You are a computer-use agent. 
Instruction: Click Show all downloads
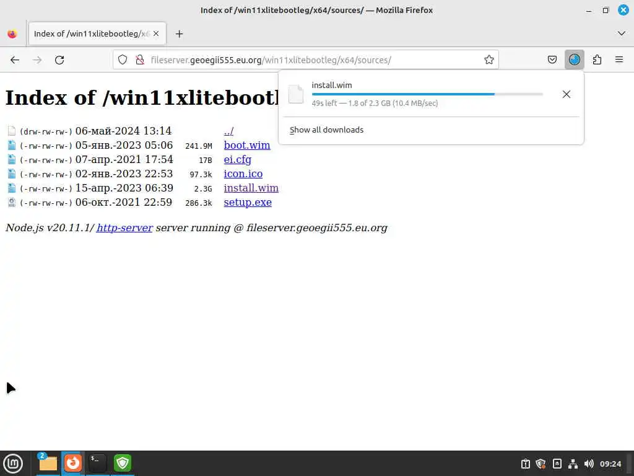[326, 130]
